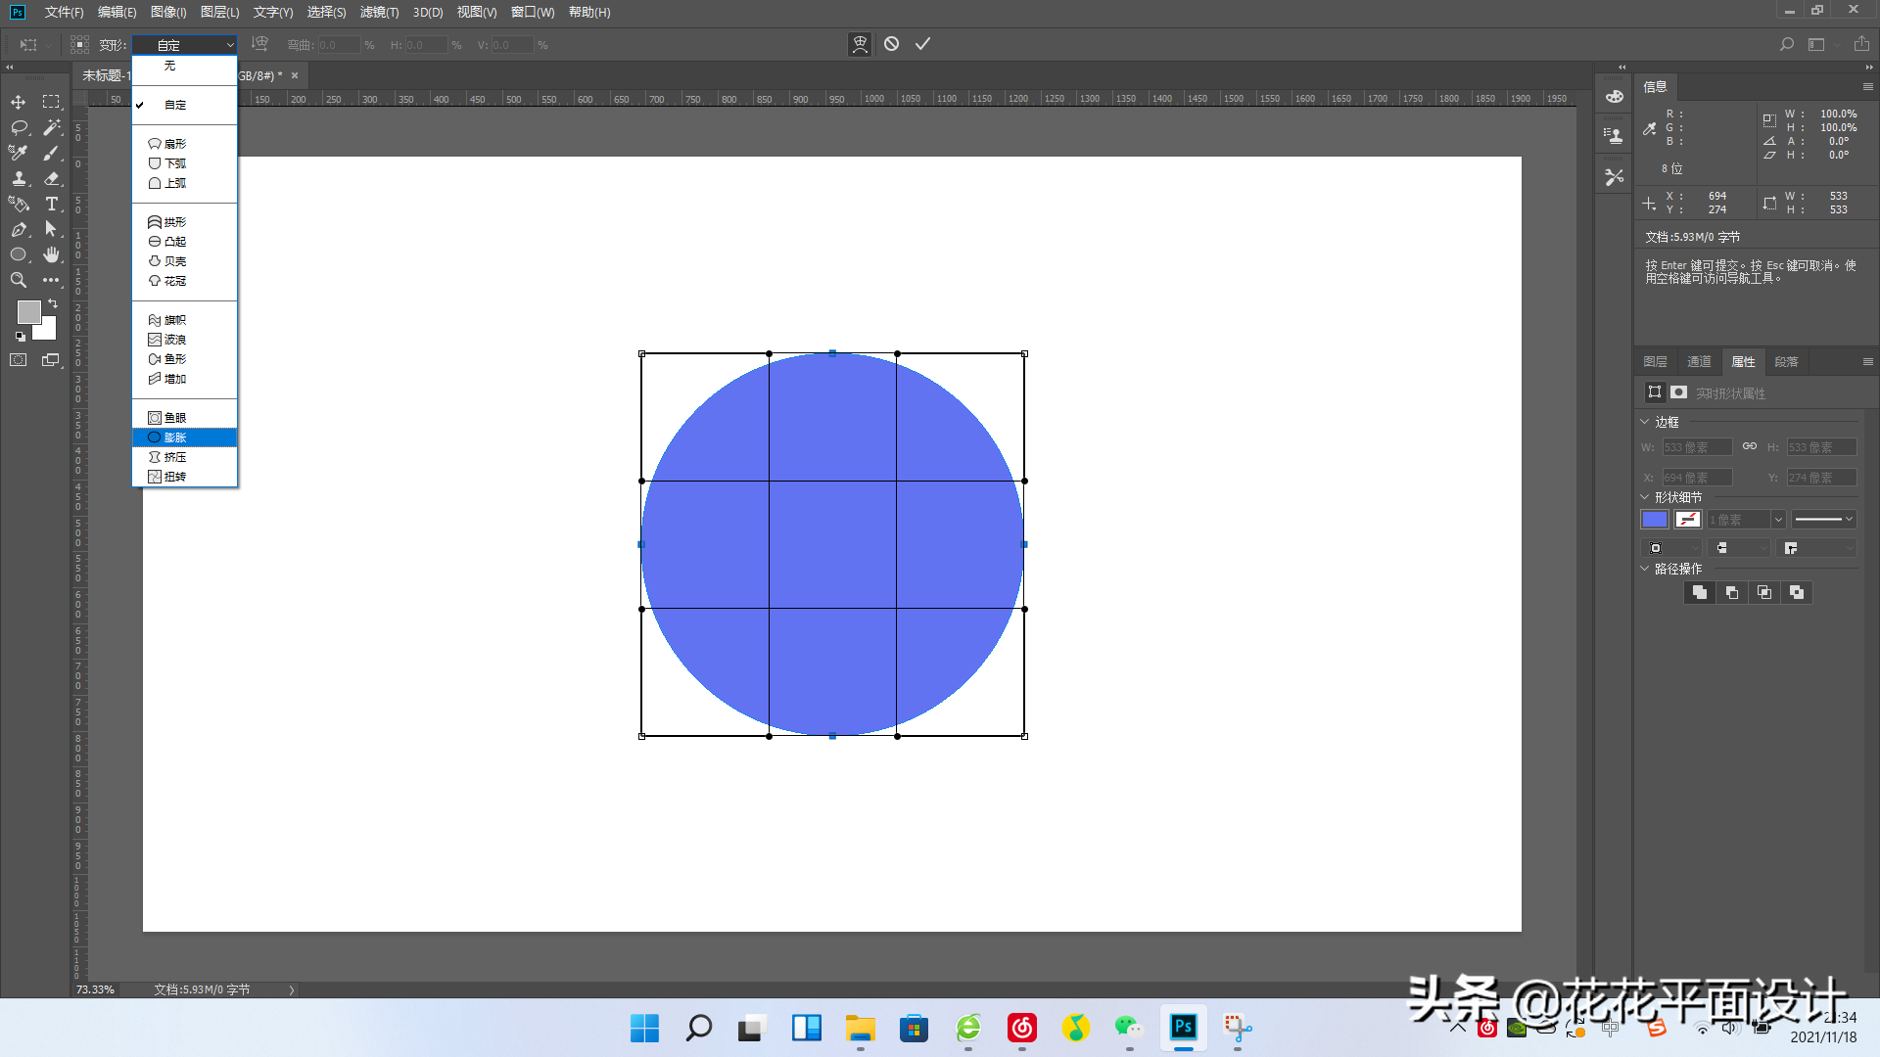
Task: Open Photoshop from the Windows taskbar
Action: pyautogui.click(x=1184, y=1028)
